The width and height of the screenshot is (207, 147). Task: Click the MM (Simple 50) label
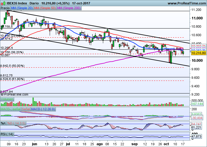(45, 9)
